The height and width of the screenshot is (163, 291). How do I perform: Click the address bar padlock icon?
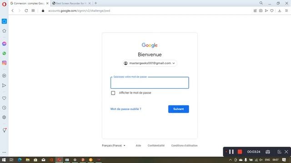[x=43, y=11]
